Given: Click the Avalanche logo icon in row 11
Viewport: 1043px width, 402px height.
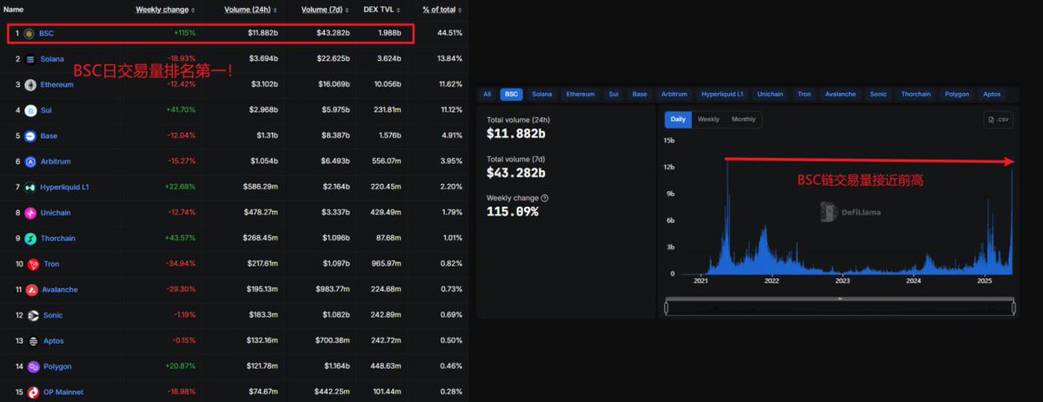Looking at the screenshot, I should click(33, 289).
